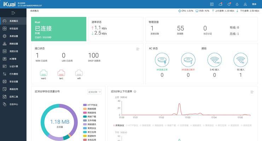Image resolution: width=262 pixels, height=141 pixels.
Task: Open 系统概况 in the sidebar
Action: point(13,21)
